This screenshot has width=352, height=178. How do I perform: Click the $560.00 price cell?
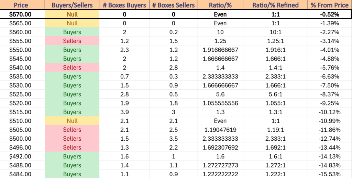coord(22,32)
